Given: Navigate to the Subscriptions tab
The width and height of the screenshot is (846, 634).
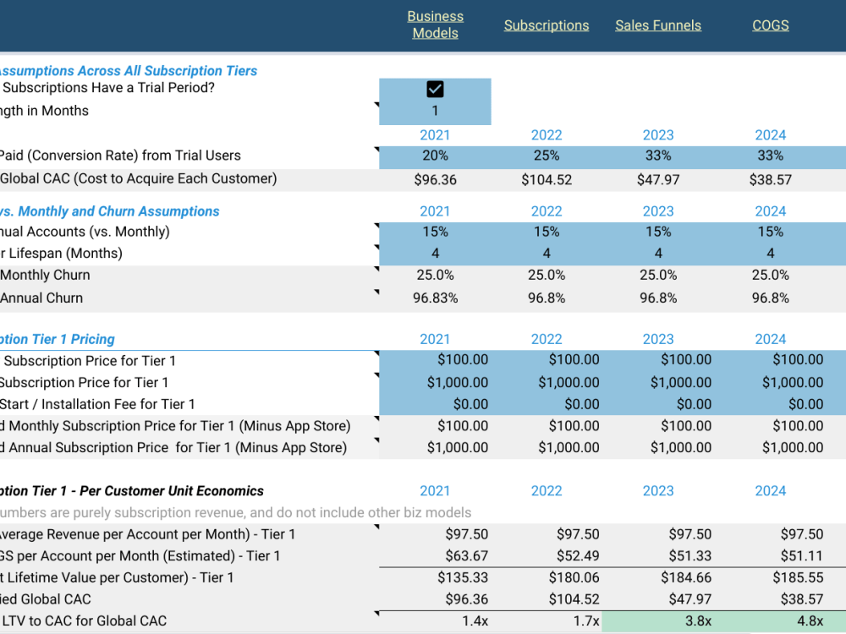Looking at the screenshot, I should coord(546,25).
